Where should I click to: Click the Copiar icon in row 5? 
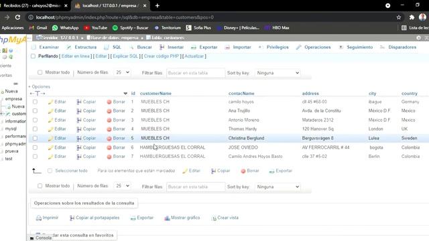79,139
